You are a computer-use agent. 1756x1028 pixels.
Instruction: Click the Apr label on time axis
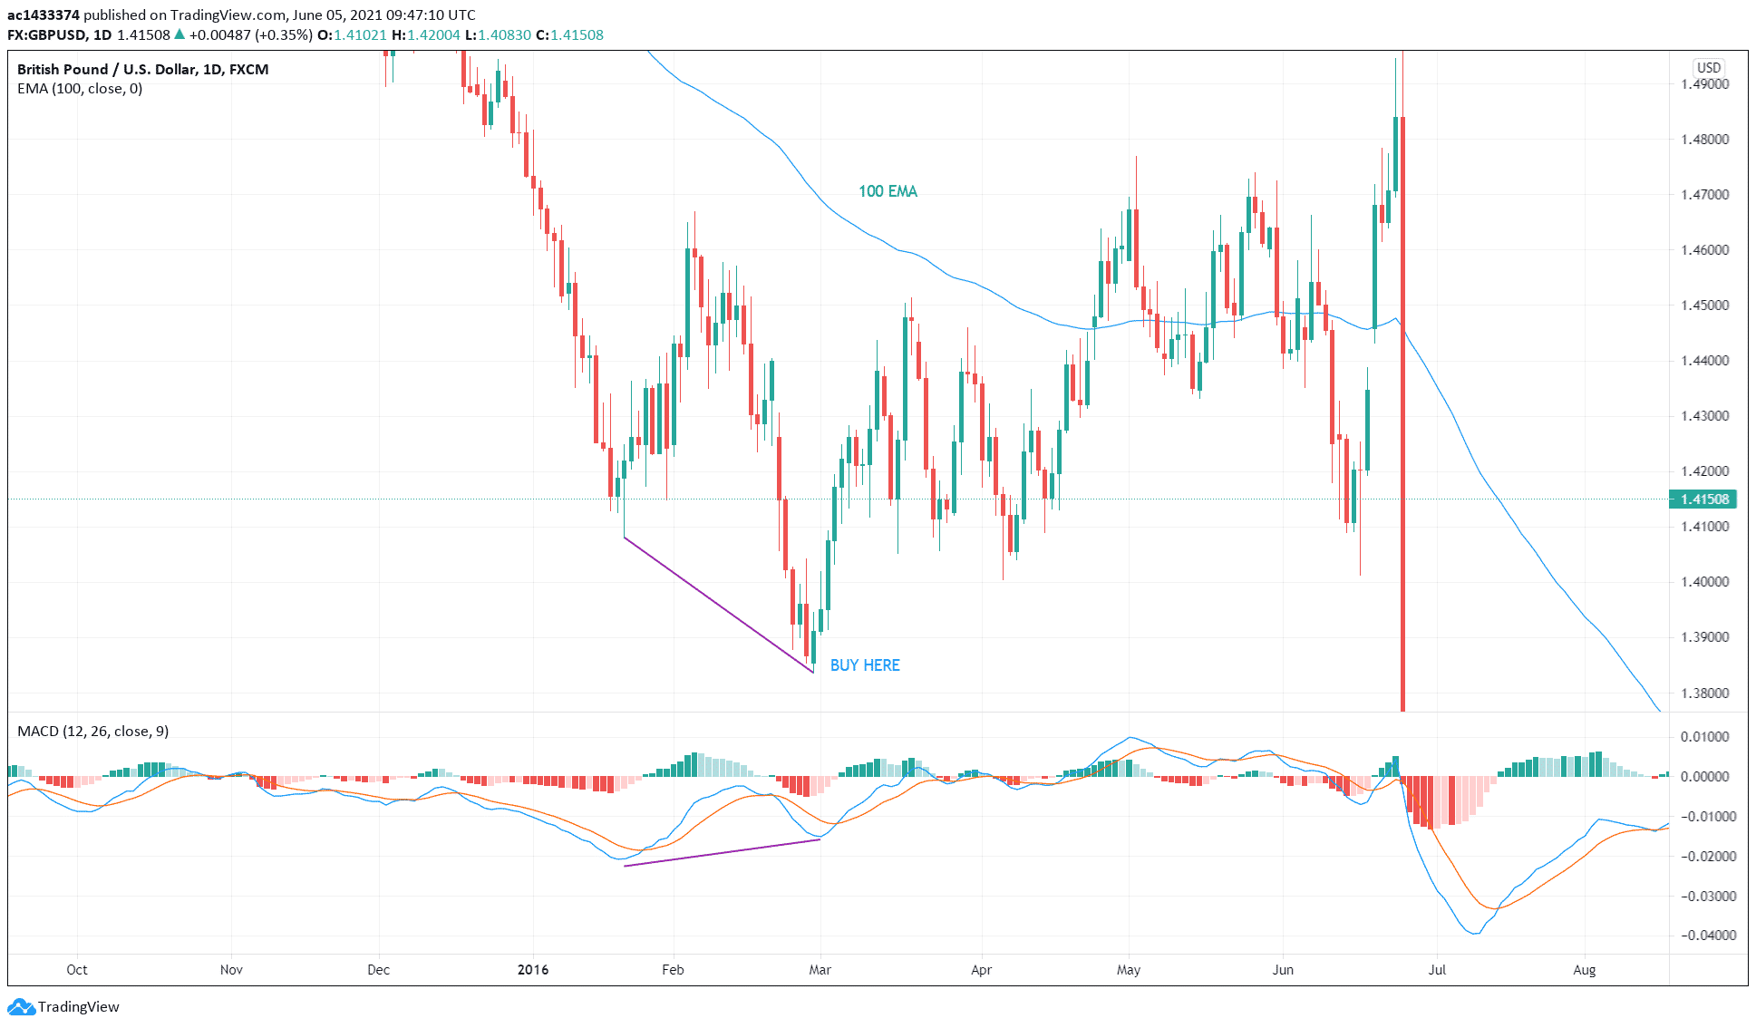coord(981,969)
